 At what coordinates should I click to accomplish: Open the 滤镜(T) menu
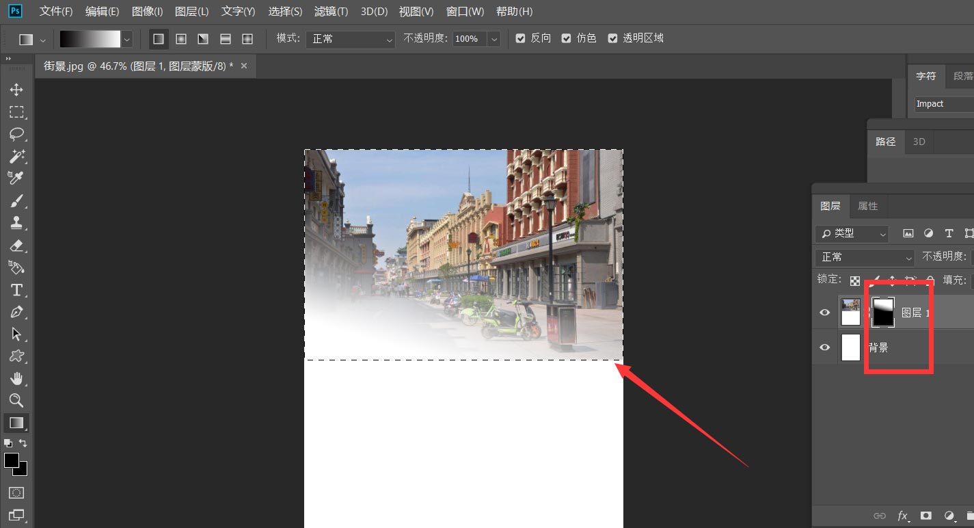331,12
